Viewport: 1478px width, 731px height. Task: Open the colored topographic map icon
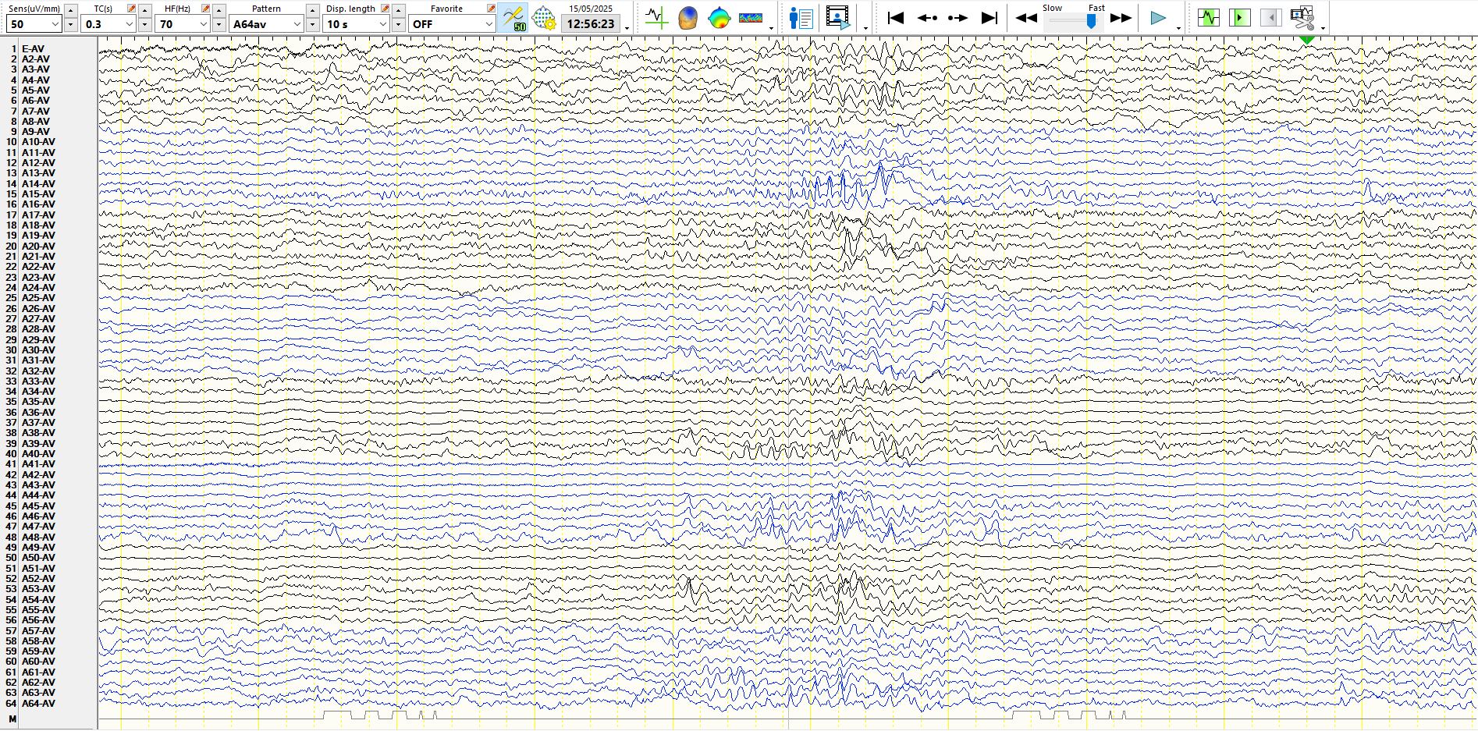click(719, 17)
